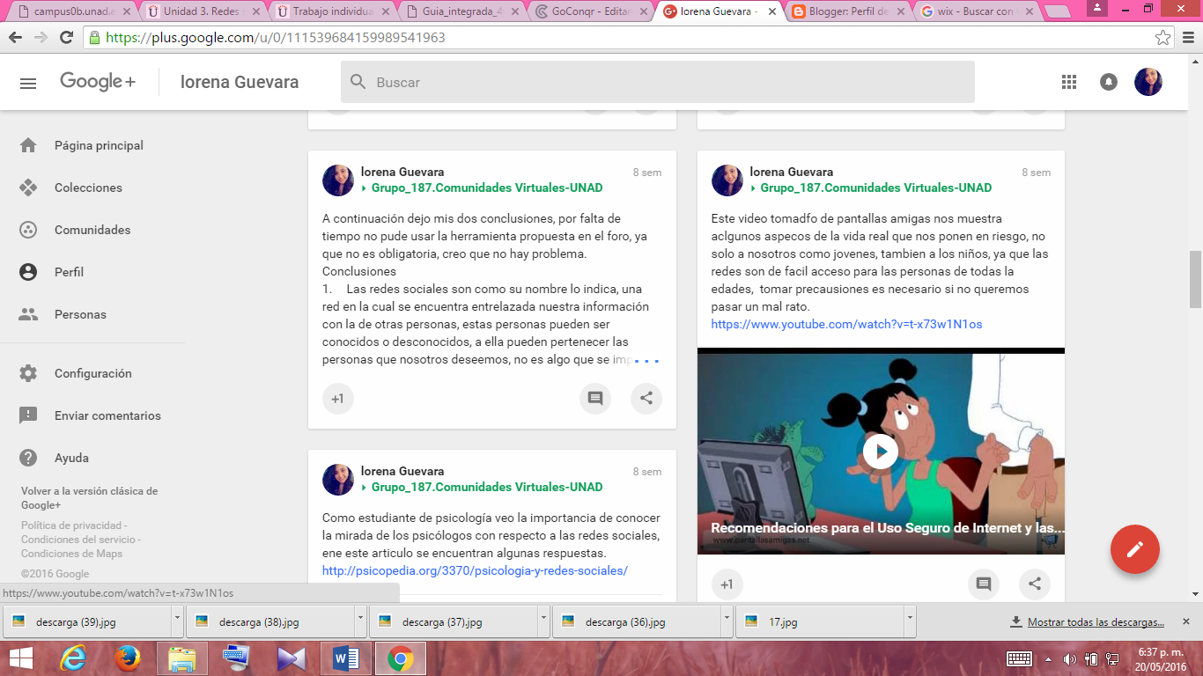Image resolution: width=1203 pixels, height=676 pixels.
Task: Give +1 to the video post
Action: [727, 584]
